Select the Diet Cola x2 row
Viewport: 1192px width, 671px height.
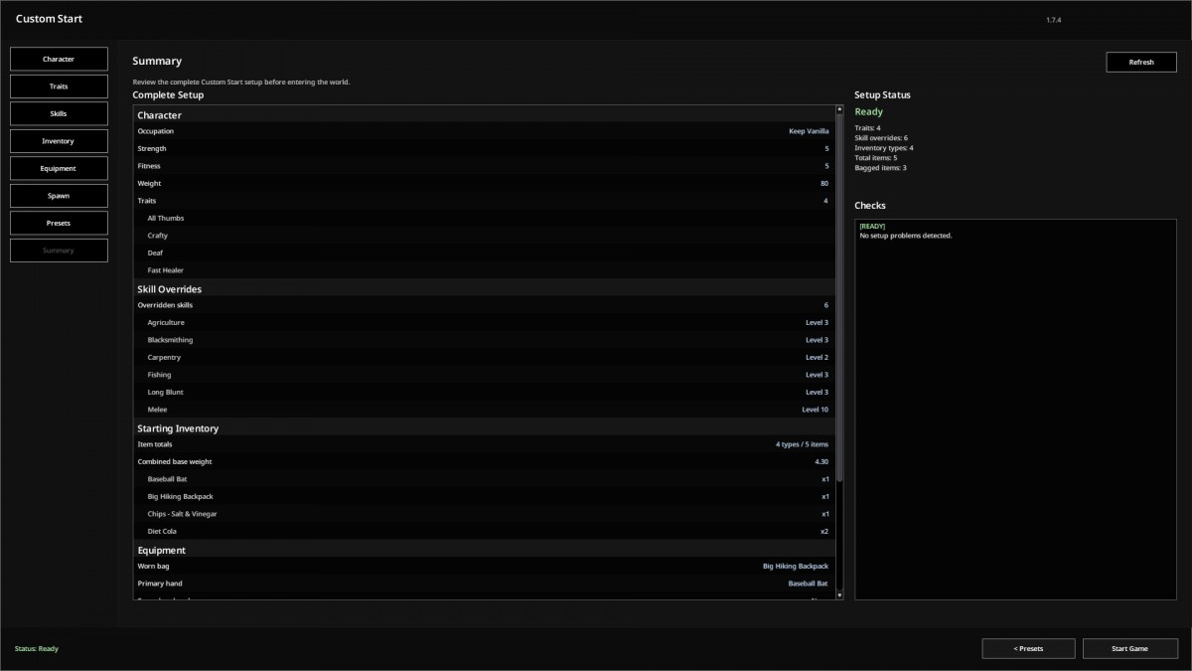click(x=484, y=531)
